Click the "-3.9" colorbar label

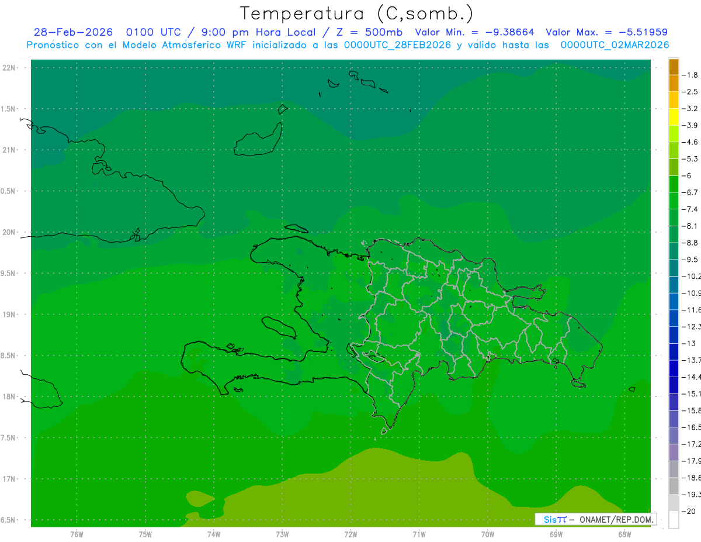click(x=690, y=125)
